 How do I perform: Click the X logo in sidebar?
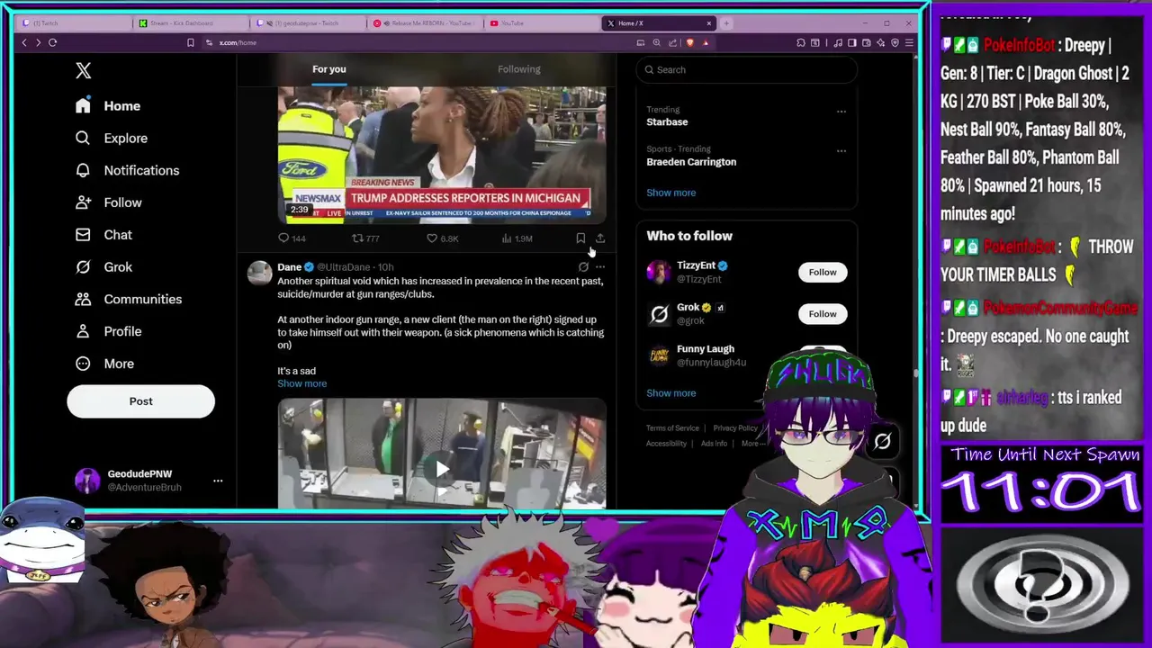(x=83, y=70)
